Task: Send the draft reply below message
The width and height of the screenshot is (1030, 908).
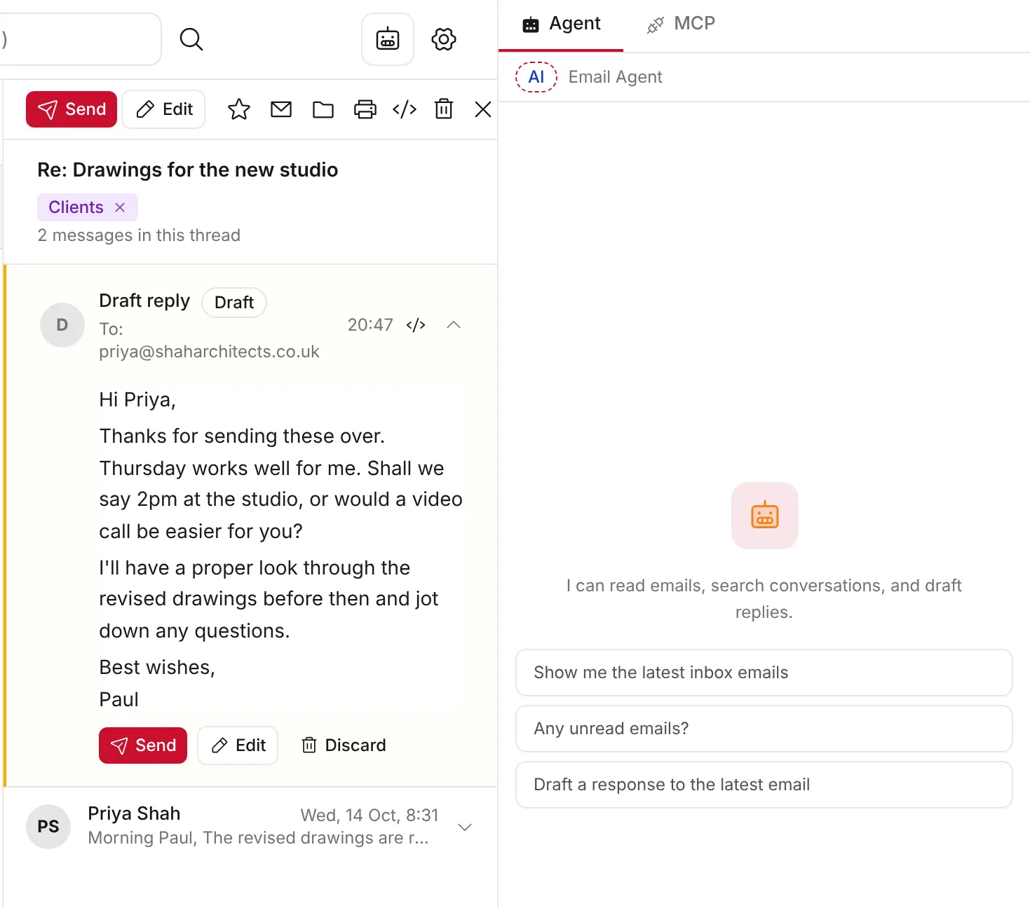Action: [143, 745]
